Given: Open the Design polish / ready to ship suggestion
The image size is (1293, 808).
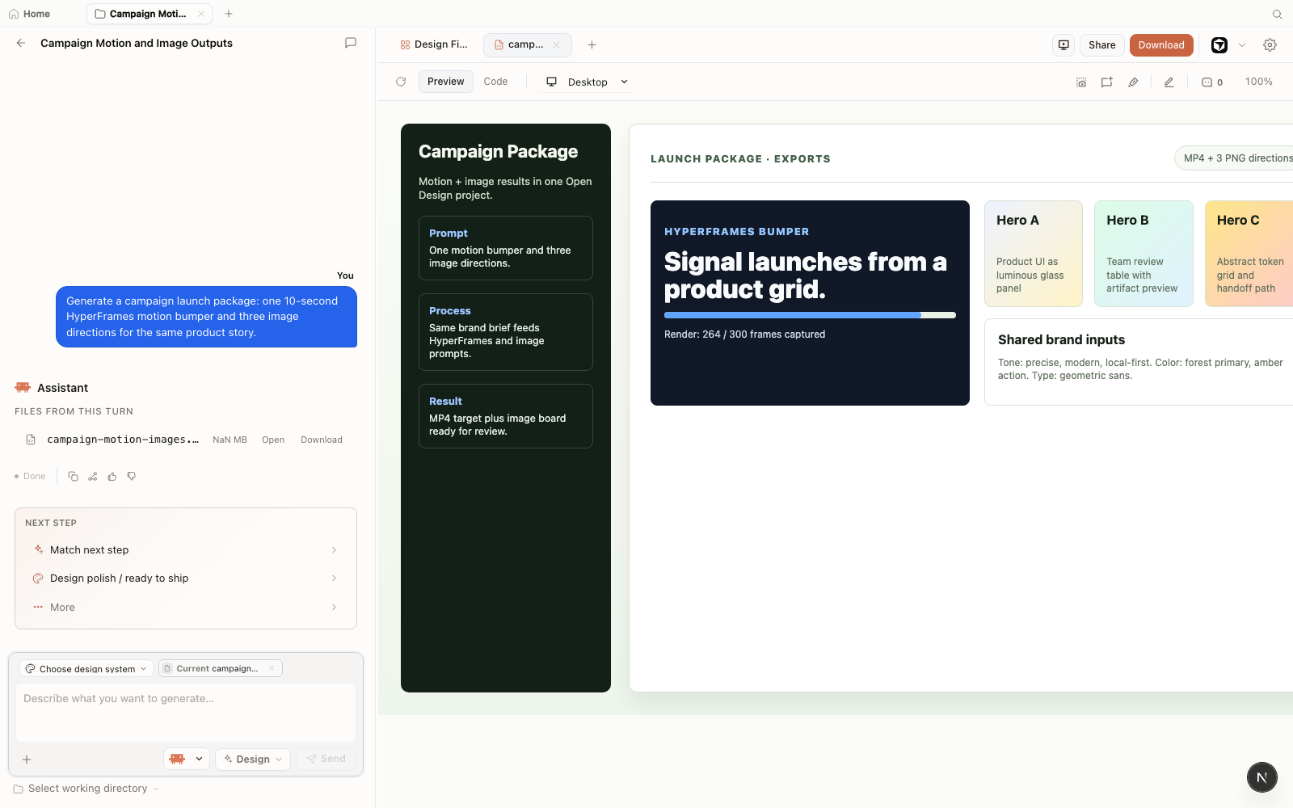Looking at the screenshot, I should coord(186,579).
